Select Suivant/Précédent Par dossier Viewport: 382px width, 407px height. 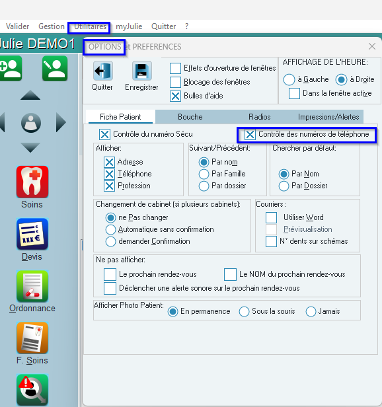204,186
